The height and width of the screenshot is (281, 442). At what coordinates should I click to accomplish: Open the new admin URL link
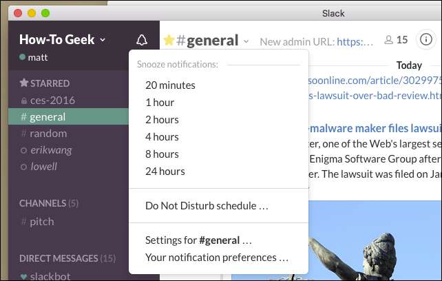click(355, 42)
